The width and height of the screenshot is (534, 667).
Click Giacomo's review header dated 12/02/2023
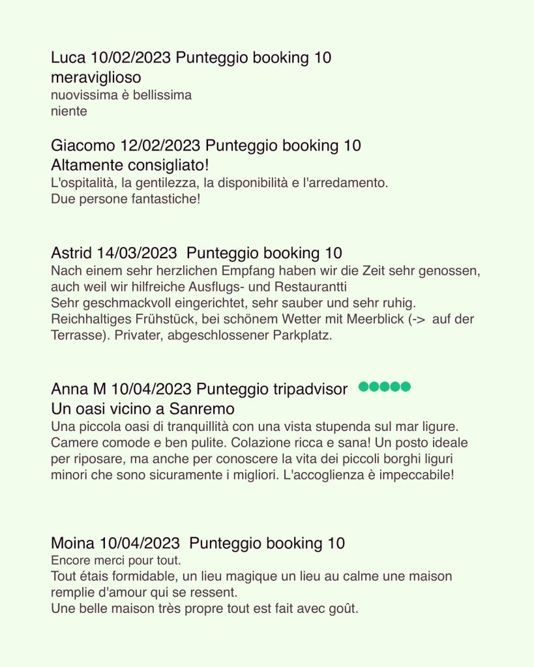(x=206, y=145)
